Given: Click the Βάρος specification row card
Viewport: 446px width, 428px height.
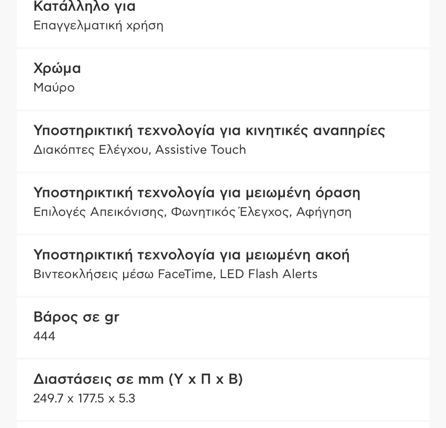Looking at the screenshot, I should pyautogui.click(x=223, y=328).
